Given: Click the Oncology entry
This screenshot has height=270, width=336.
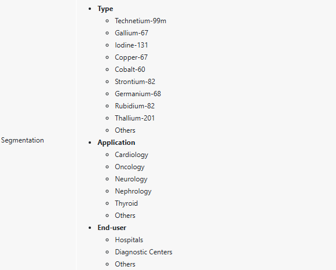Looking at the screenshot, I should pos(130,167).
